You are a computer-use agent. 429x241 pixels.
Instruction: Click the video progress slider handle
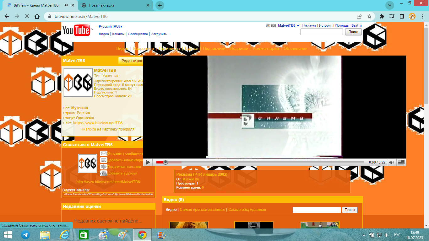[166, 162]
